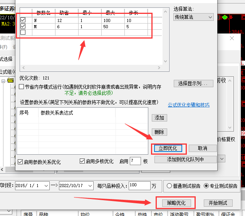The width and height of the screenshot is (245, 216).
Task: Click M step value cell 5
Action: (x=136, y=27)
